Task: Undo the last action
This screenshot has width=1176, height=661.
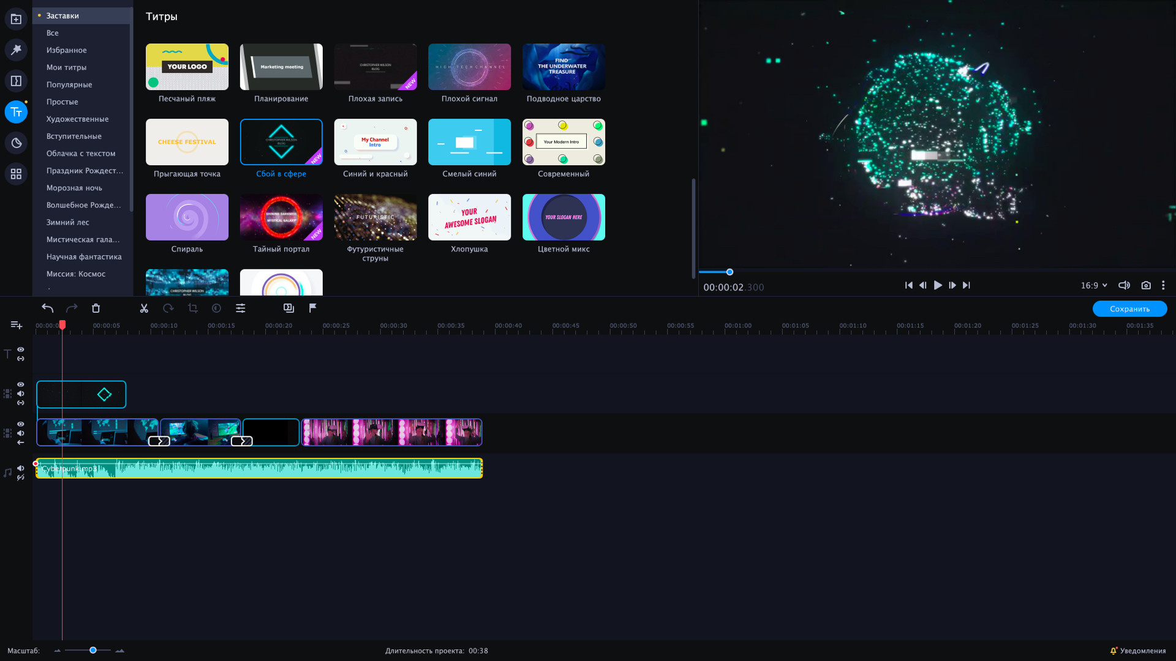Action: click(x=47, y=308)
